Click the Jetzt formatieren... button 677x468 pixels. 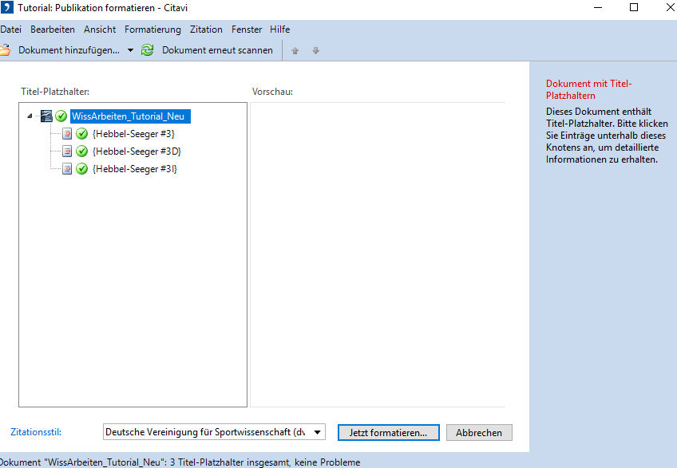[x=389, y=433]
